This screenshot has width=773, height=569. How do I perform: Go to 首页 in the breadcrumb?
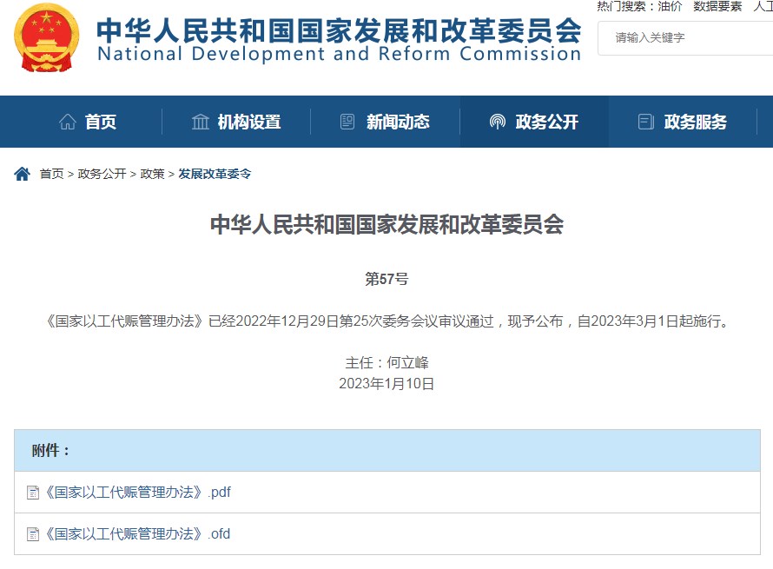(52, 174)
